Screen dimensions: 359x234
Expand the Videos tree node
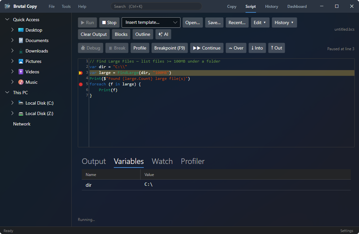point(12,71)
